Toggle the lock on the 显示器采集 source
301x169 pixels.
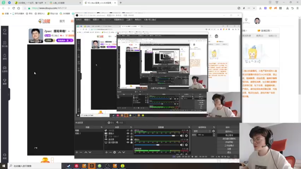coord(131,142)
